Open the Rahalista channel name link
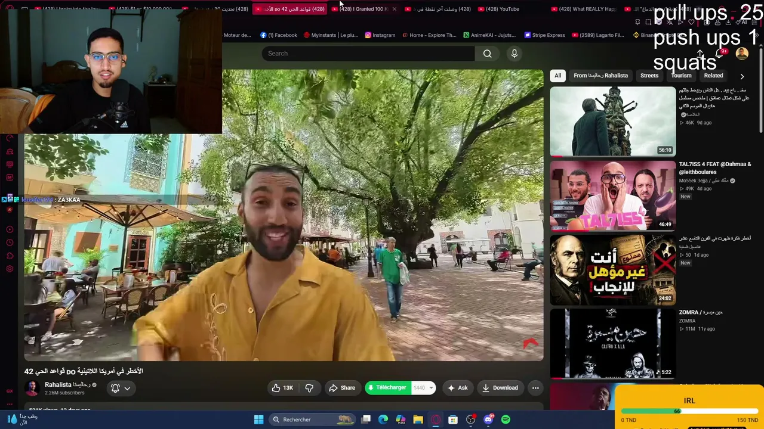 point(67,385)
